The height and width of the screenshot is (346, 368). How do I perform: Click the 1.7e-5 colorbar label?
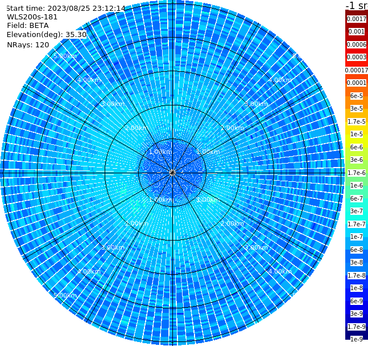(357, 121)
